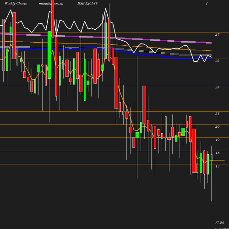Click the munafasutra.in watermark label at top
229x229 pixels.
[x=51, y=3]
